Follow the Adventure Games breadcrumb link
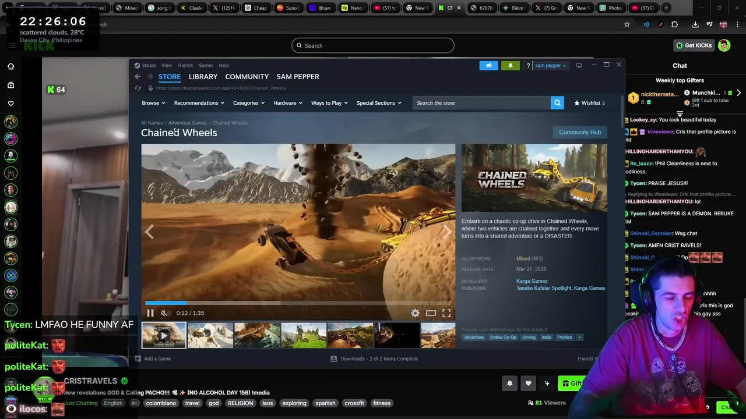 188,123
